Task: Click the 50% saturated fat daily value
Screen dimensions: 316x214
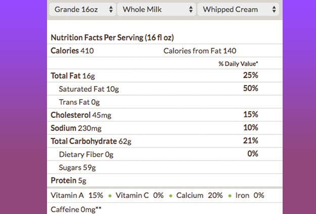Action: tap(250, 88)
